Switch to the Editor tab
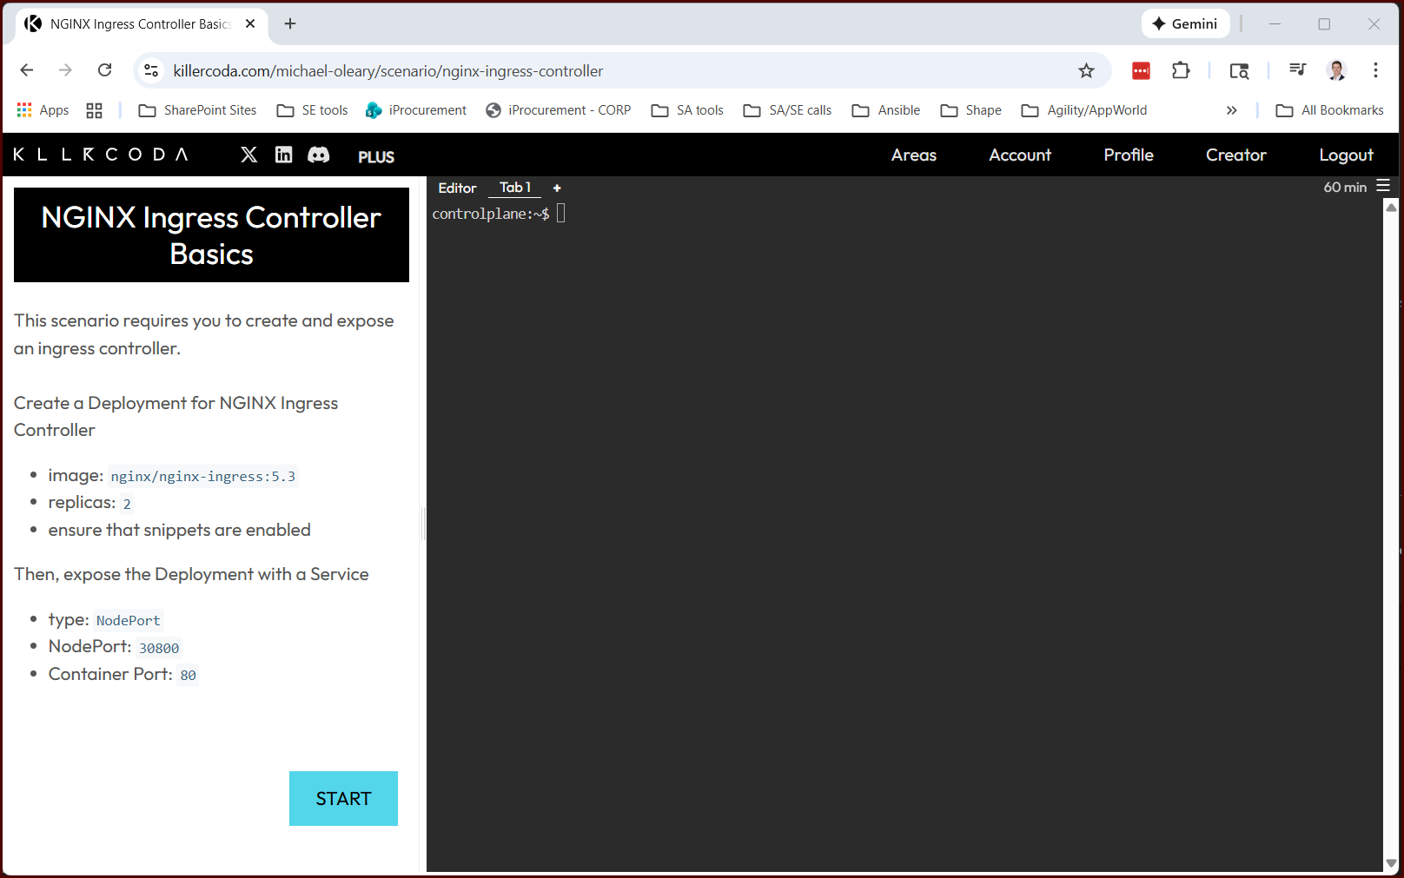 (x=457, y=188)
